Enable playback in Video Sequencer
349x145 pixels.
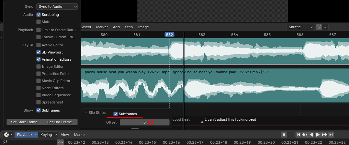click(38, 95)
